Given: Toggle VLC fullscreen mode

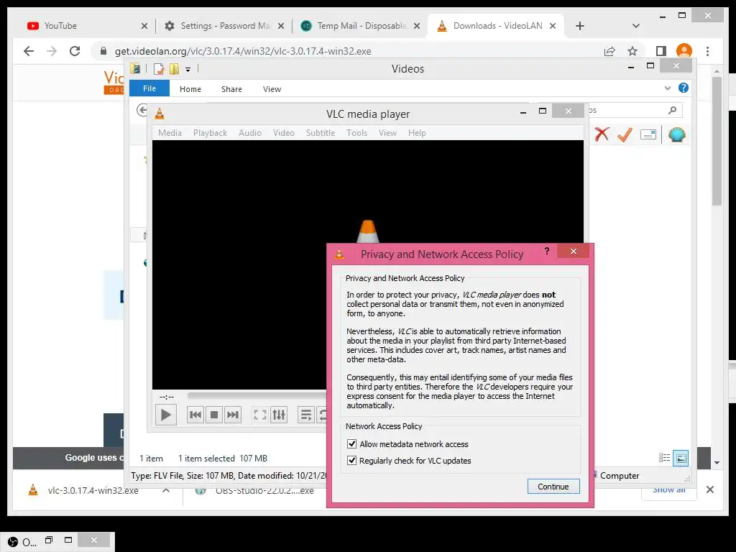Looking at the screenshot, I should [x=260, y=415].
